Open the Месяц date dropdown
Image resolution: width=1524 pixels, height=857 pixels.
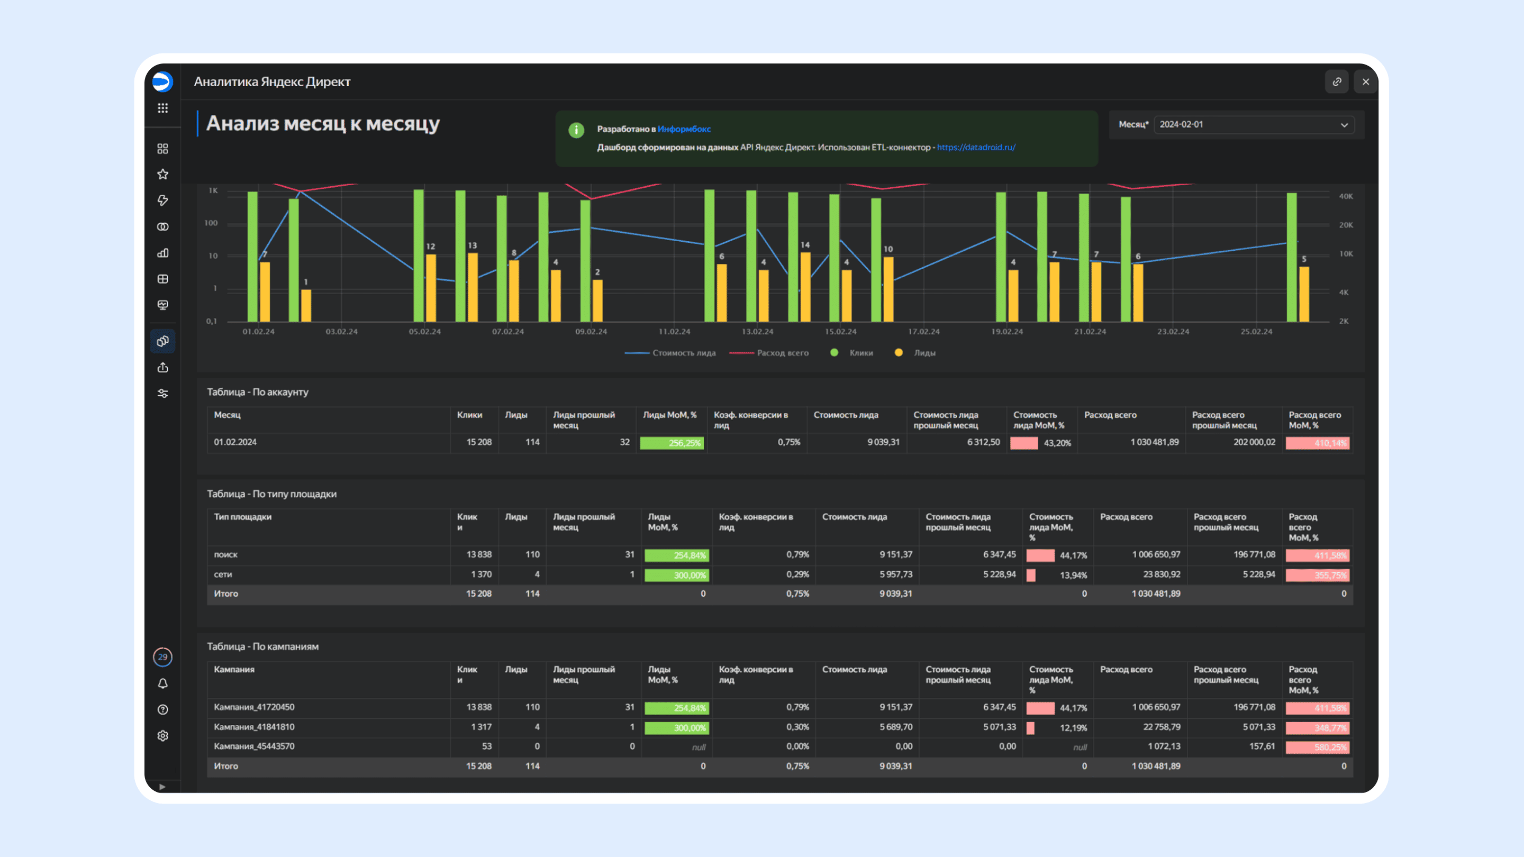[x=1254, y=125]
